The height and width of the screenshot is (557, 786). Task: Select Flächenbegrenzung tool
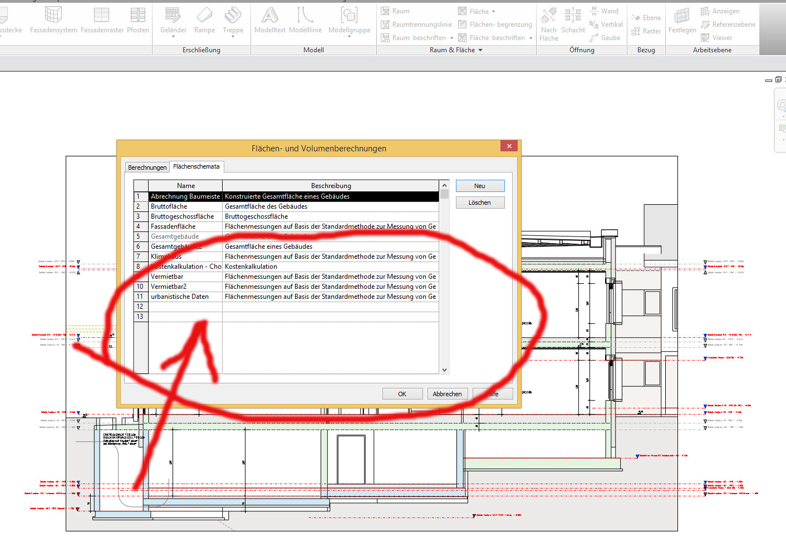[x=495, y=24]
